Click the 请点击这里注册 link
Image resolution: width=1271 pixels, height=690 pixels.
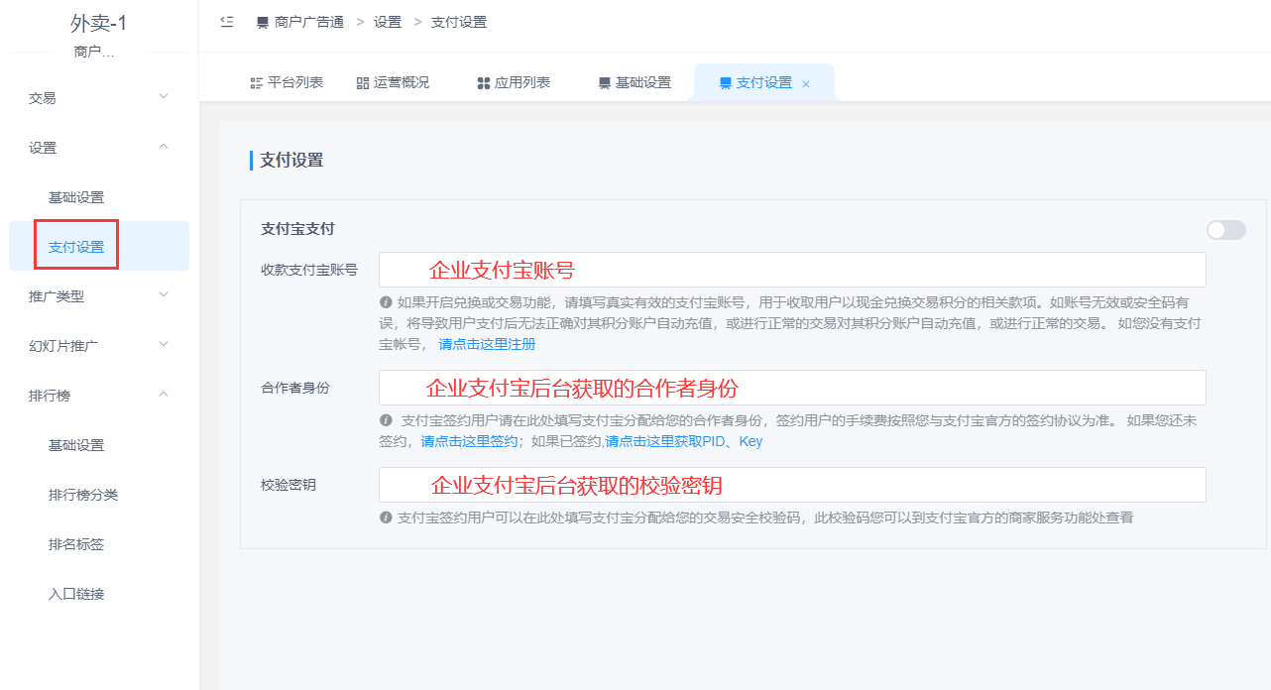click(x=487, y=344)
